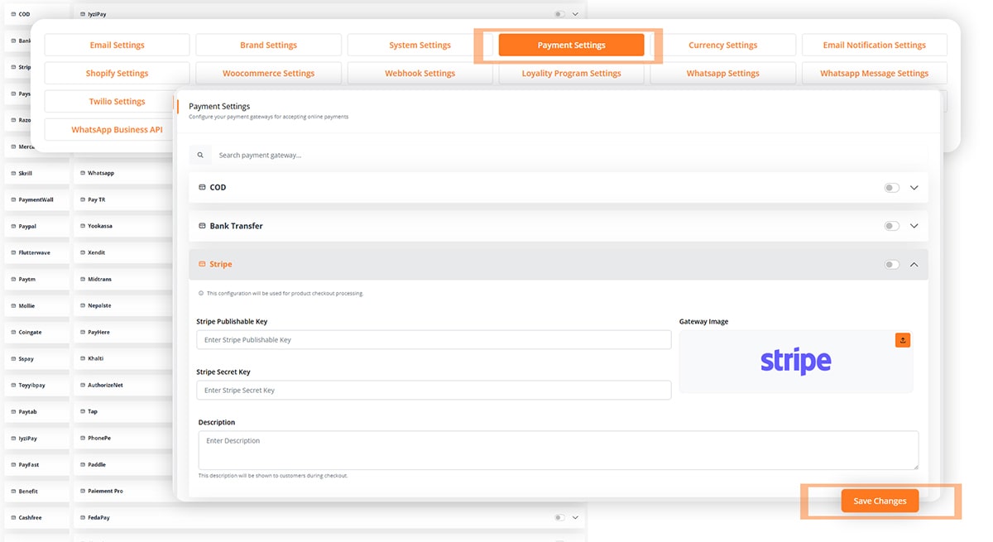Click the AuthorizeNet row label
This screenshot has height=542, width=993.
coord(105,385)
